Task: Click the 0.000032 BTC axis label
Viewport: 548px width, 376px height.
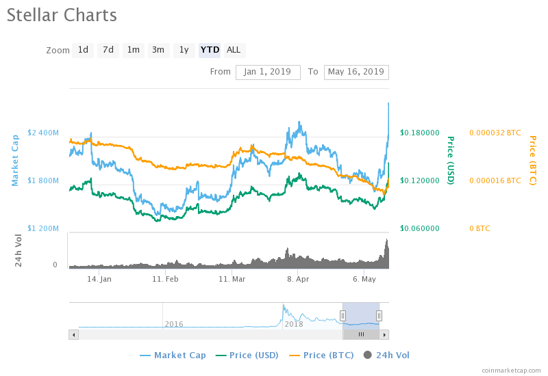Action: 495,133
